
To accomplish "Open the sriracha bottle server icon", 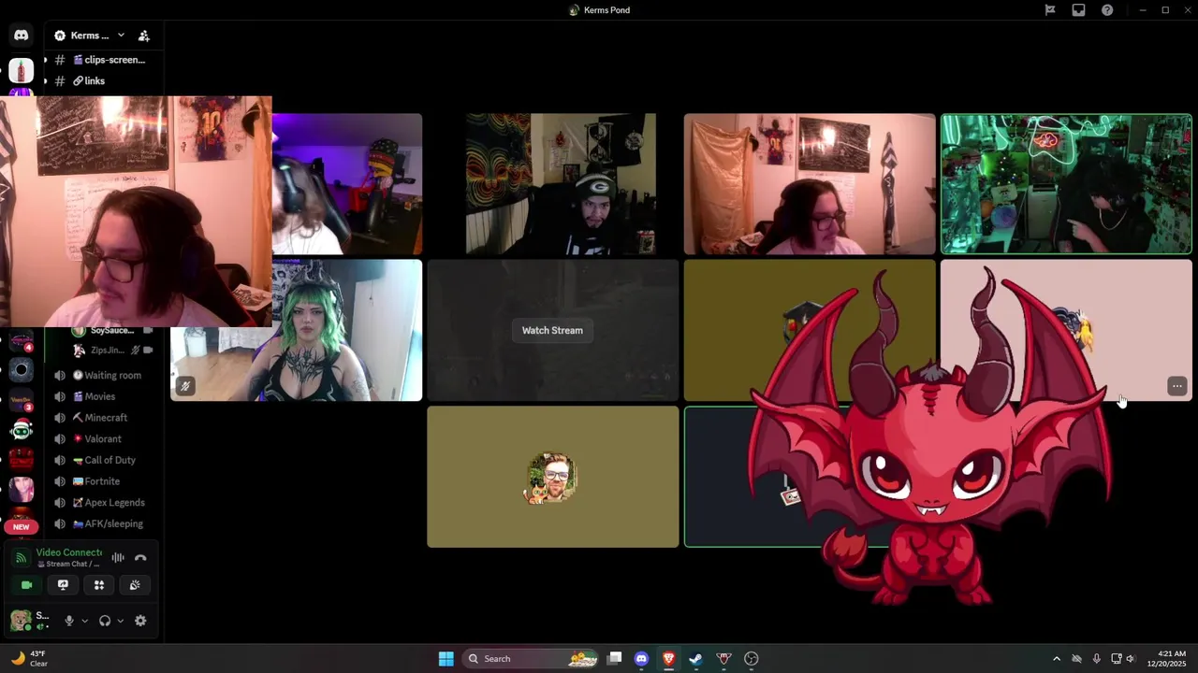I will click(x=21, y=70).
